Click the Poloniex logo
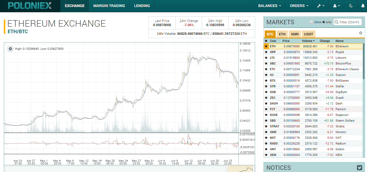367x172 pixels. pyautogui.click(x=30, y=6)
